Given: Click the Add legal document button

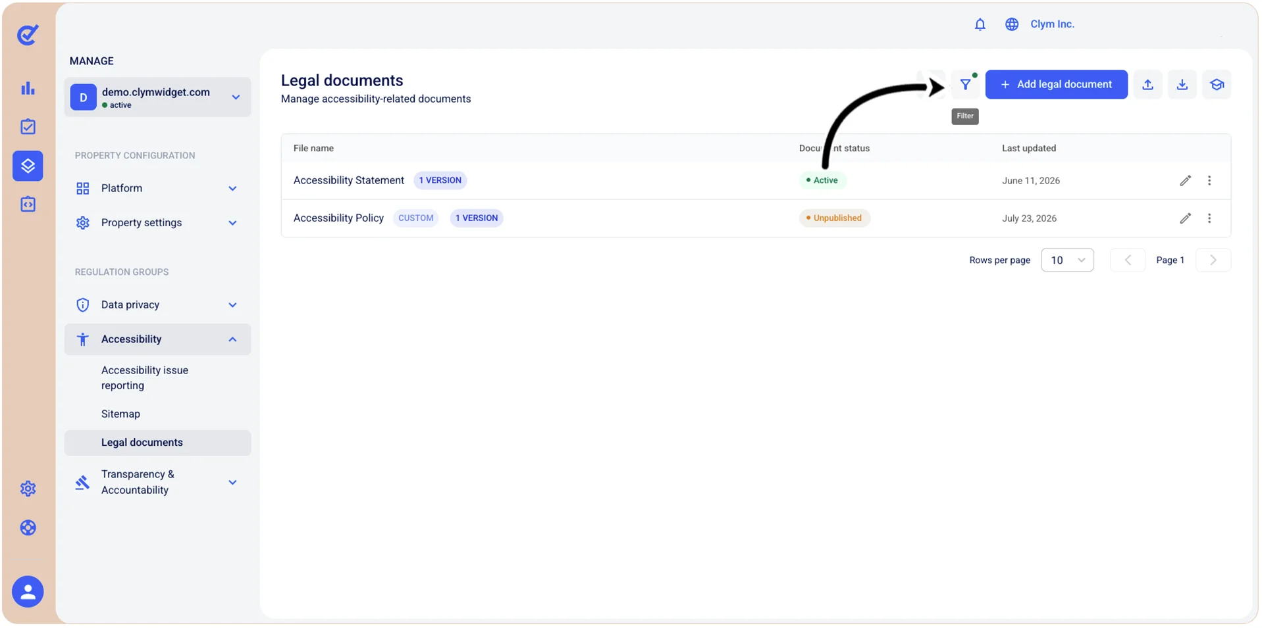Looking at the screenshot, I should coord(1056,84).
